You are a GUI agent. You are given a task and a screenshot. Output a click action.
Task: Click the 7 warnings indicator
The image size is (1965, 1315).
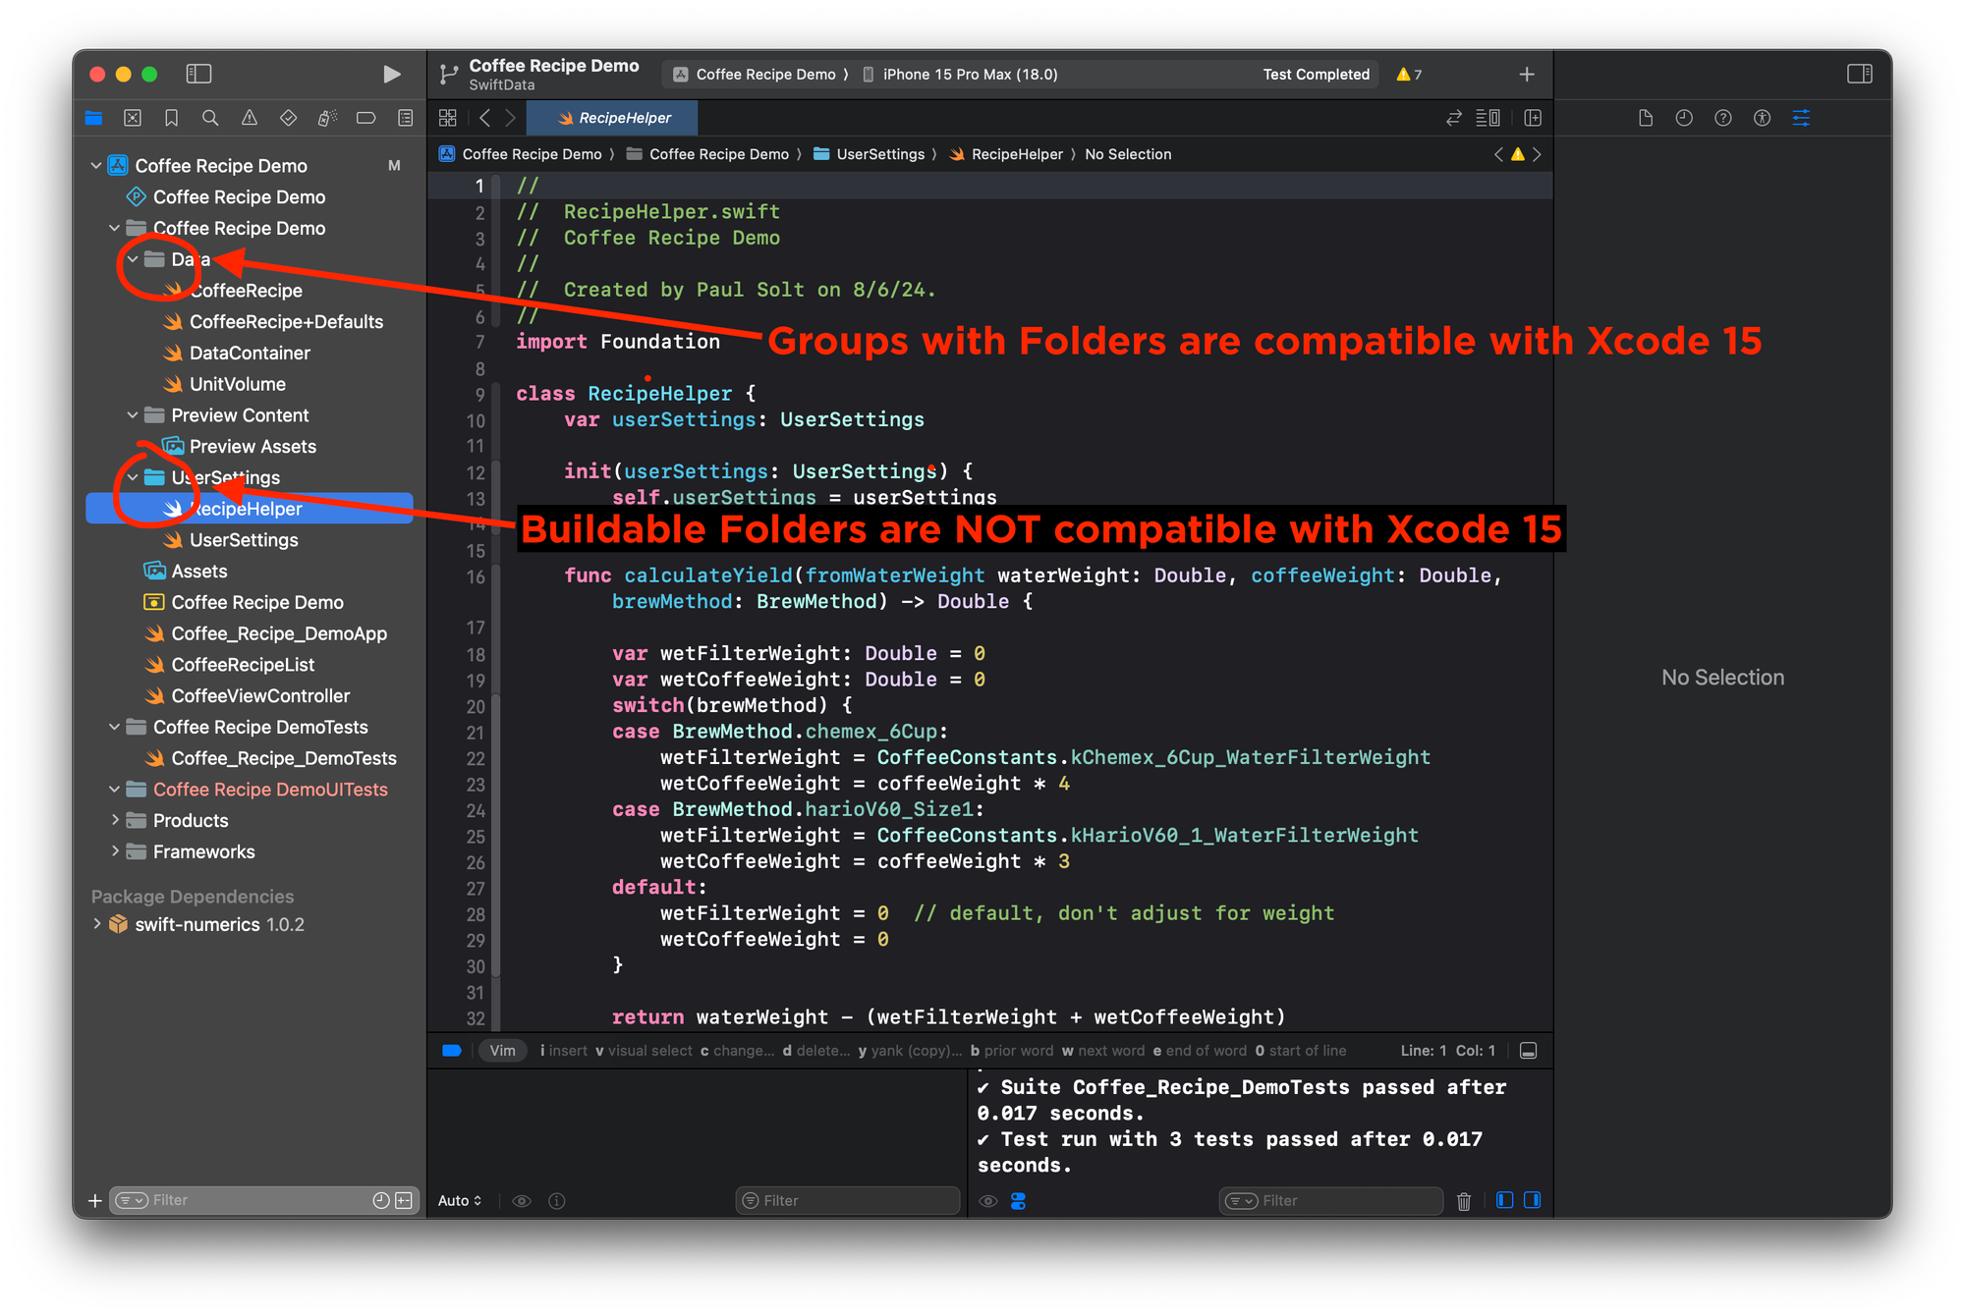tap(1409, 75)
